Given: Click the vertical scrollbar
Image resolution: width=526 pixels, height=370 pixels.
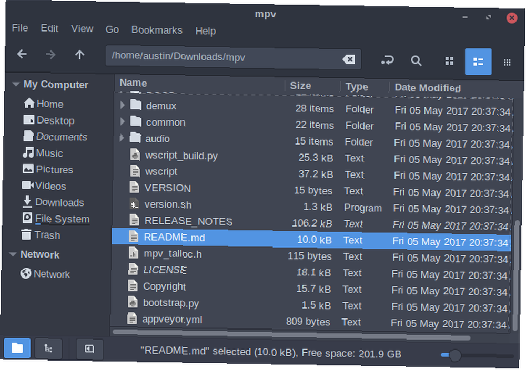Looking at the screenshot, I should [517, 275].
